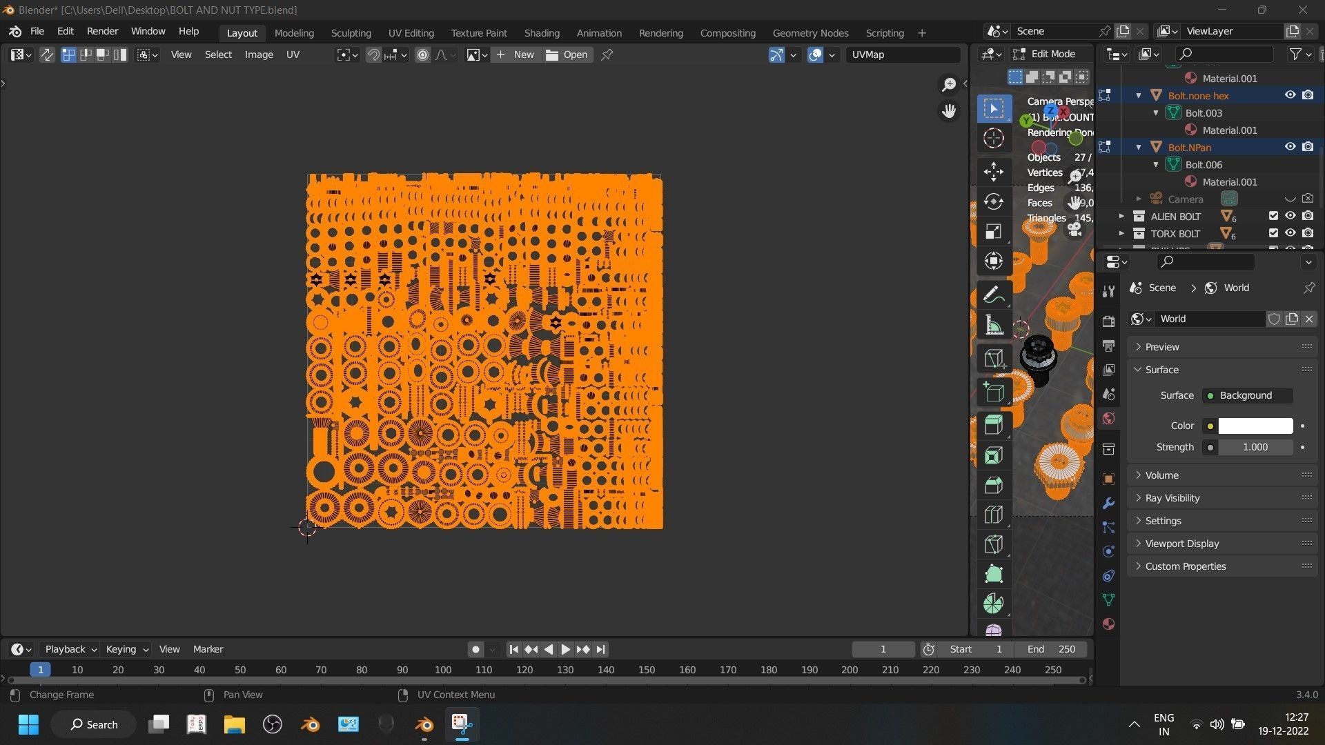Choose the 3D Cursor tool
The width and height of the screenshot is (1325, 745).
[x=994, y=139]
